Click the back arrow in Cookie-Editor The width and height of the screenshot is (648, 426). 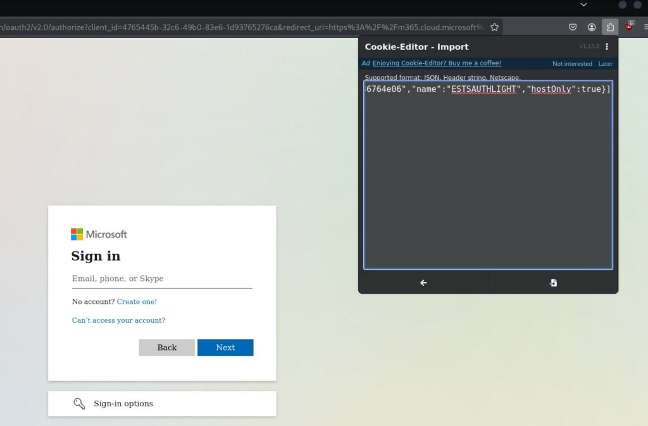(x=423, y=283)
